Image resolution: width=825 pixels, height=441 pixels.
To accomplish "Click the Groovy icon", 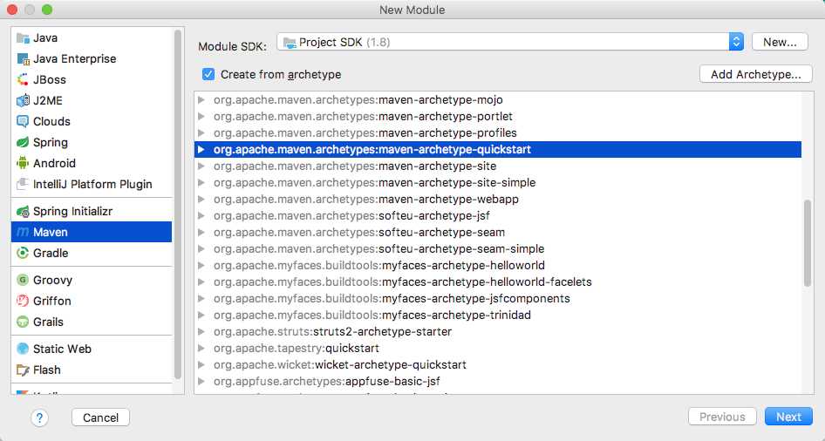I will coord(23,280).
